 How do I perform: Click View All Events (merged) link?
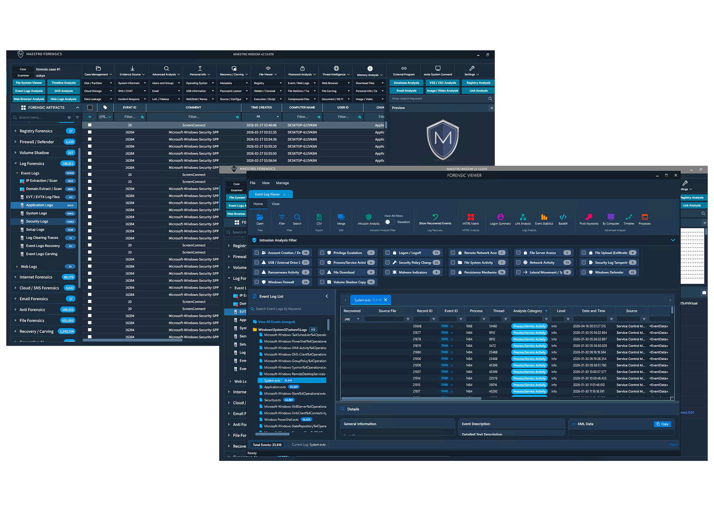(x=276, y=322)
